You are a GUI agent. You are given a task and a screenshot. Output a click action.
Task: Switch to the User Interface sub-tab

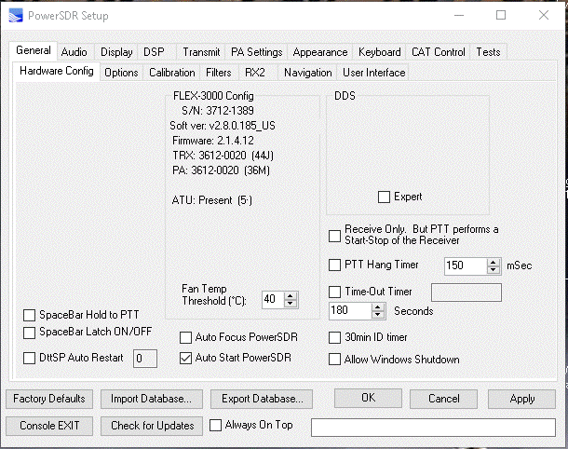point(373,73)
